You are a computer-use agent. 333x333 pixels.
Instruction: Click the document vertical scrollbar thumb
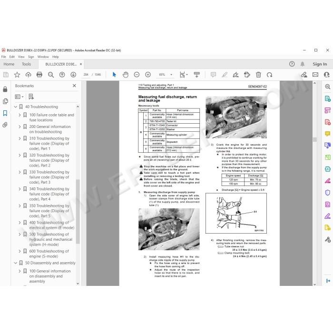315,139
